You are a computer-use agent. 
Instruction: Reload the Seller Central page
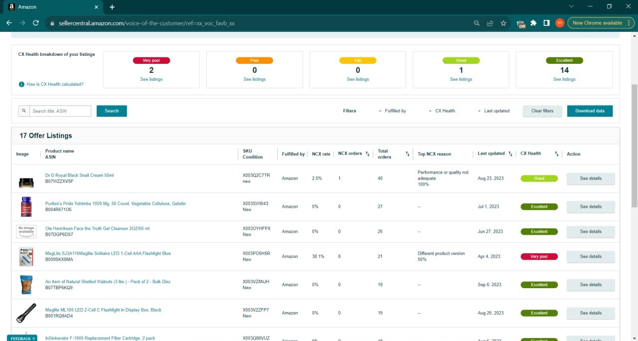(35, 23)
